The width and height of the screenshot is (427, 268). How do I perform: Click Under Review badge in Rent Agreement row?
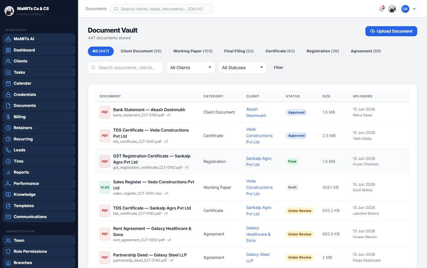300,234
